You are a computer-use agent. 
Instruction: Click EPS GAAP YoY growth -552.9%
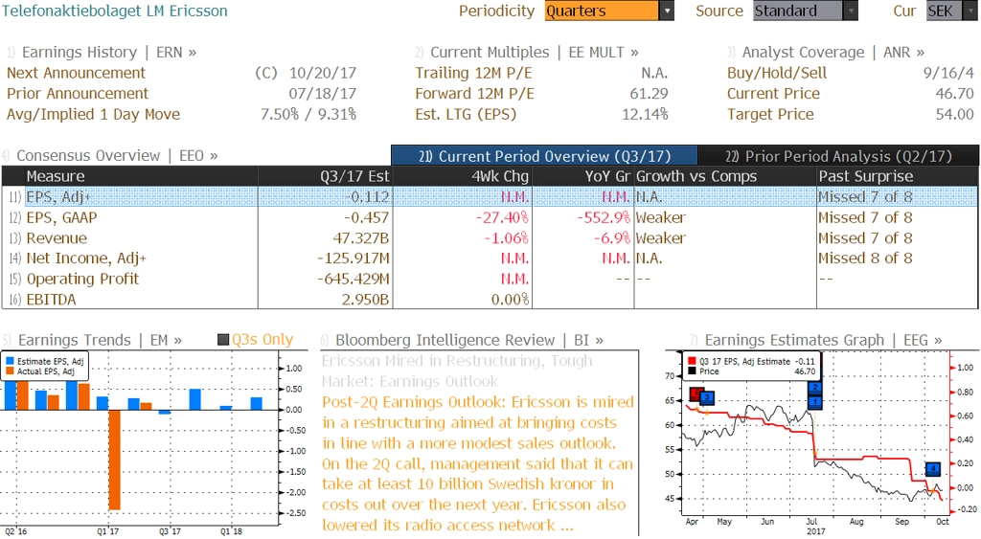[604, 217]
